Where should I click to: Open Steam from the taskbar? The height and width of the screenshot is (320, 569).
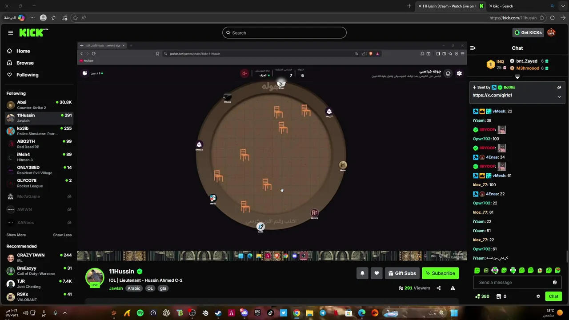pos(218,313)
